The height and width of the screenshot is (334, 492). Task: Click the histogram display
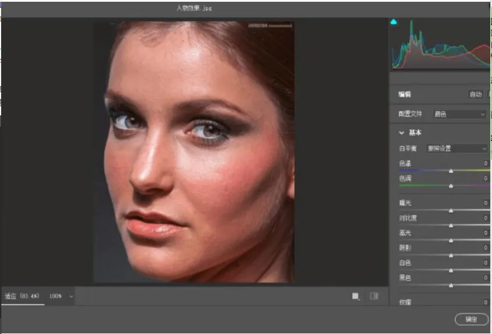pyautogui.click(x=441, y=43)
